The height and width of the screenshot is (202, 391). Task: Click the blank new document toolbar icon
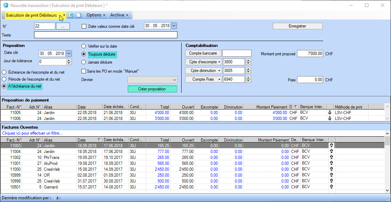point(79,15)
